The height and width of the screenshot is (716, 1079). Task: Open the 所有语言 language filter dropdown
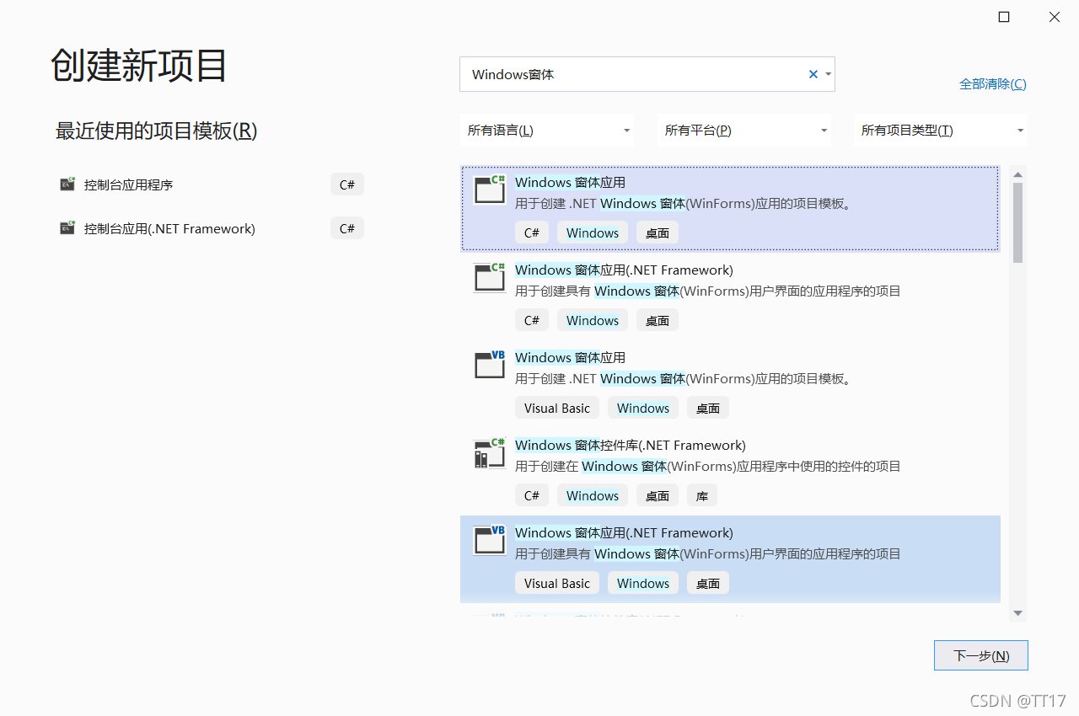[549, 130]
